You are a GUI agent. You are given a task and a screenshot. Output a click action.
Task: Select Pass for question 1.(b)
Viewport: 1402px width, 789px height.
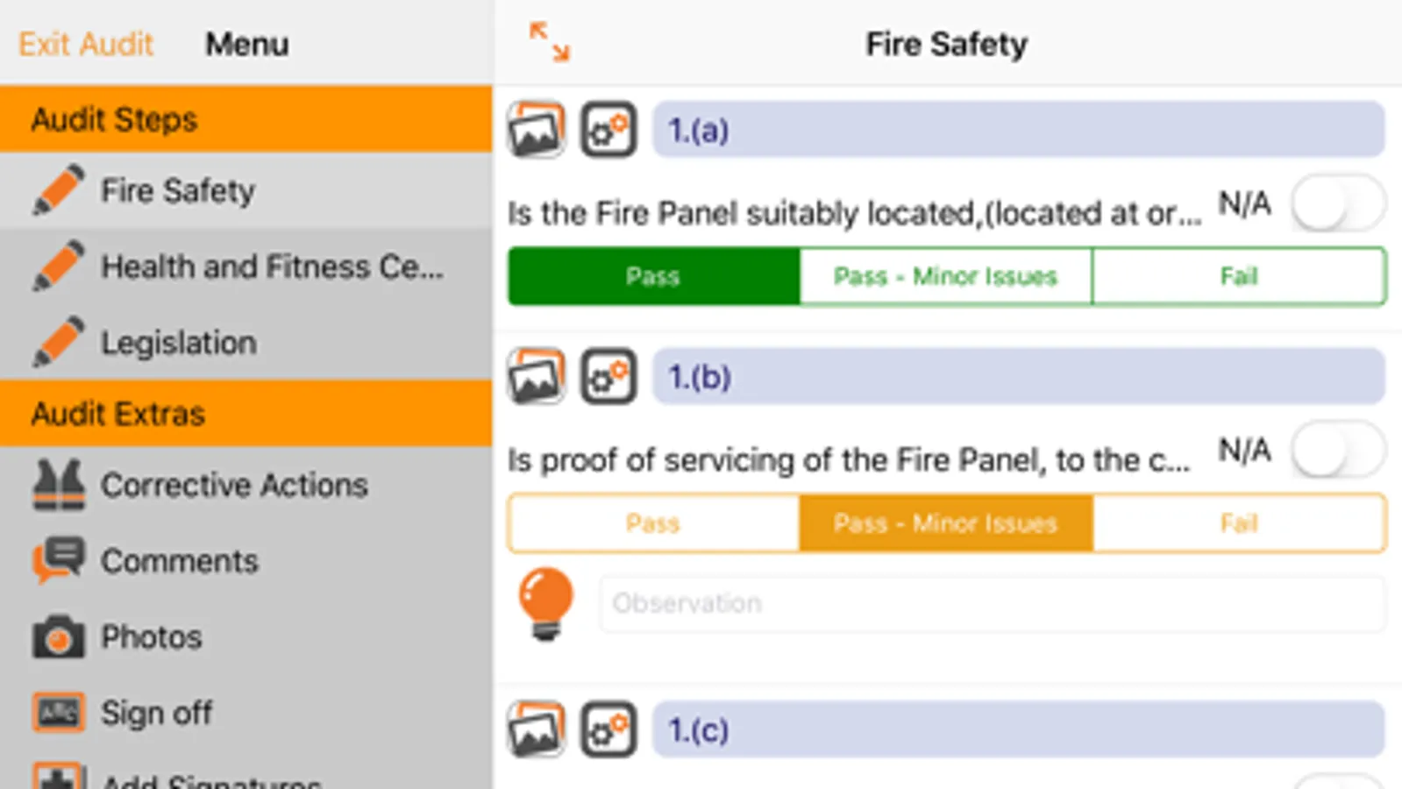(x=653, y=523)
